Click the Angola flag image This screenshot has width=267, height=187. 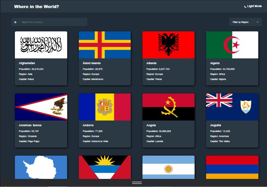(x=168, y=107)
